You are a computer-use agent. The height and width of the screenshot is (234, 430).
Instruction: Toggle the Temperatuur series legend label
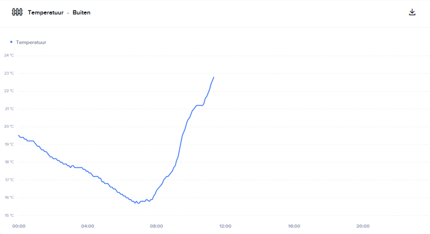click(31, 42)
